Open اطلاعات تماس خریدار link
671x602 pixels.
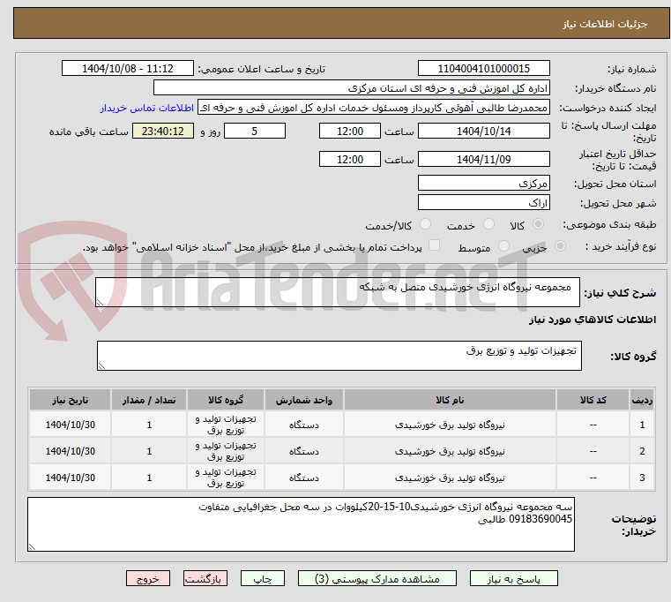147,108
